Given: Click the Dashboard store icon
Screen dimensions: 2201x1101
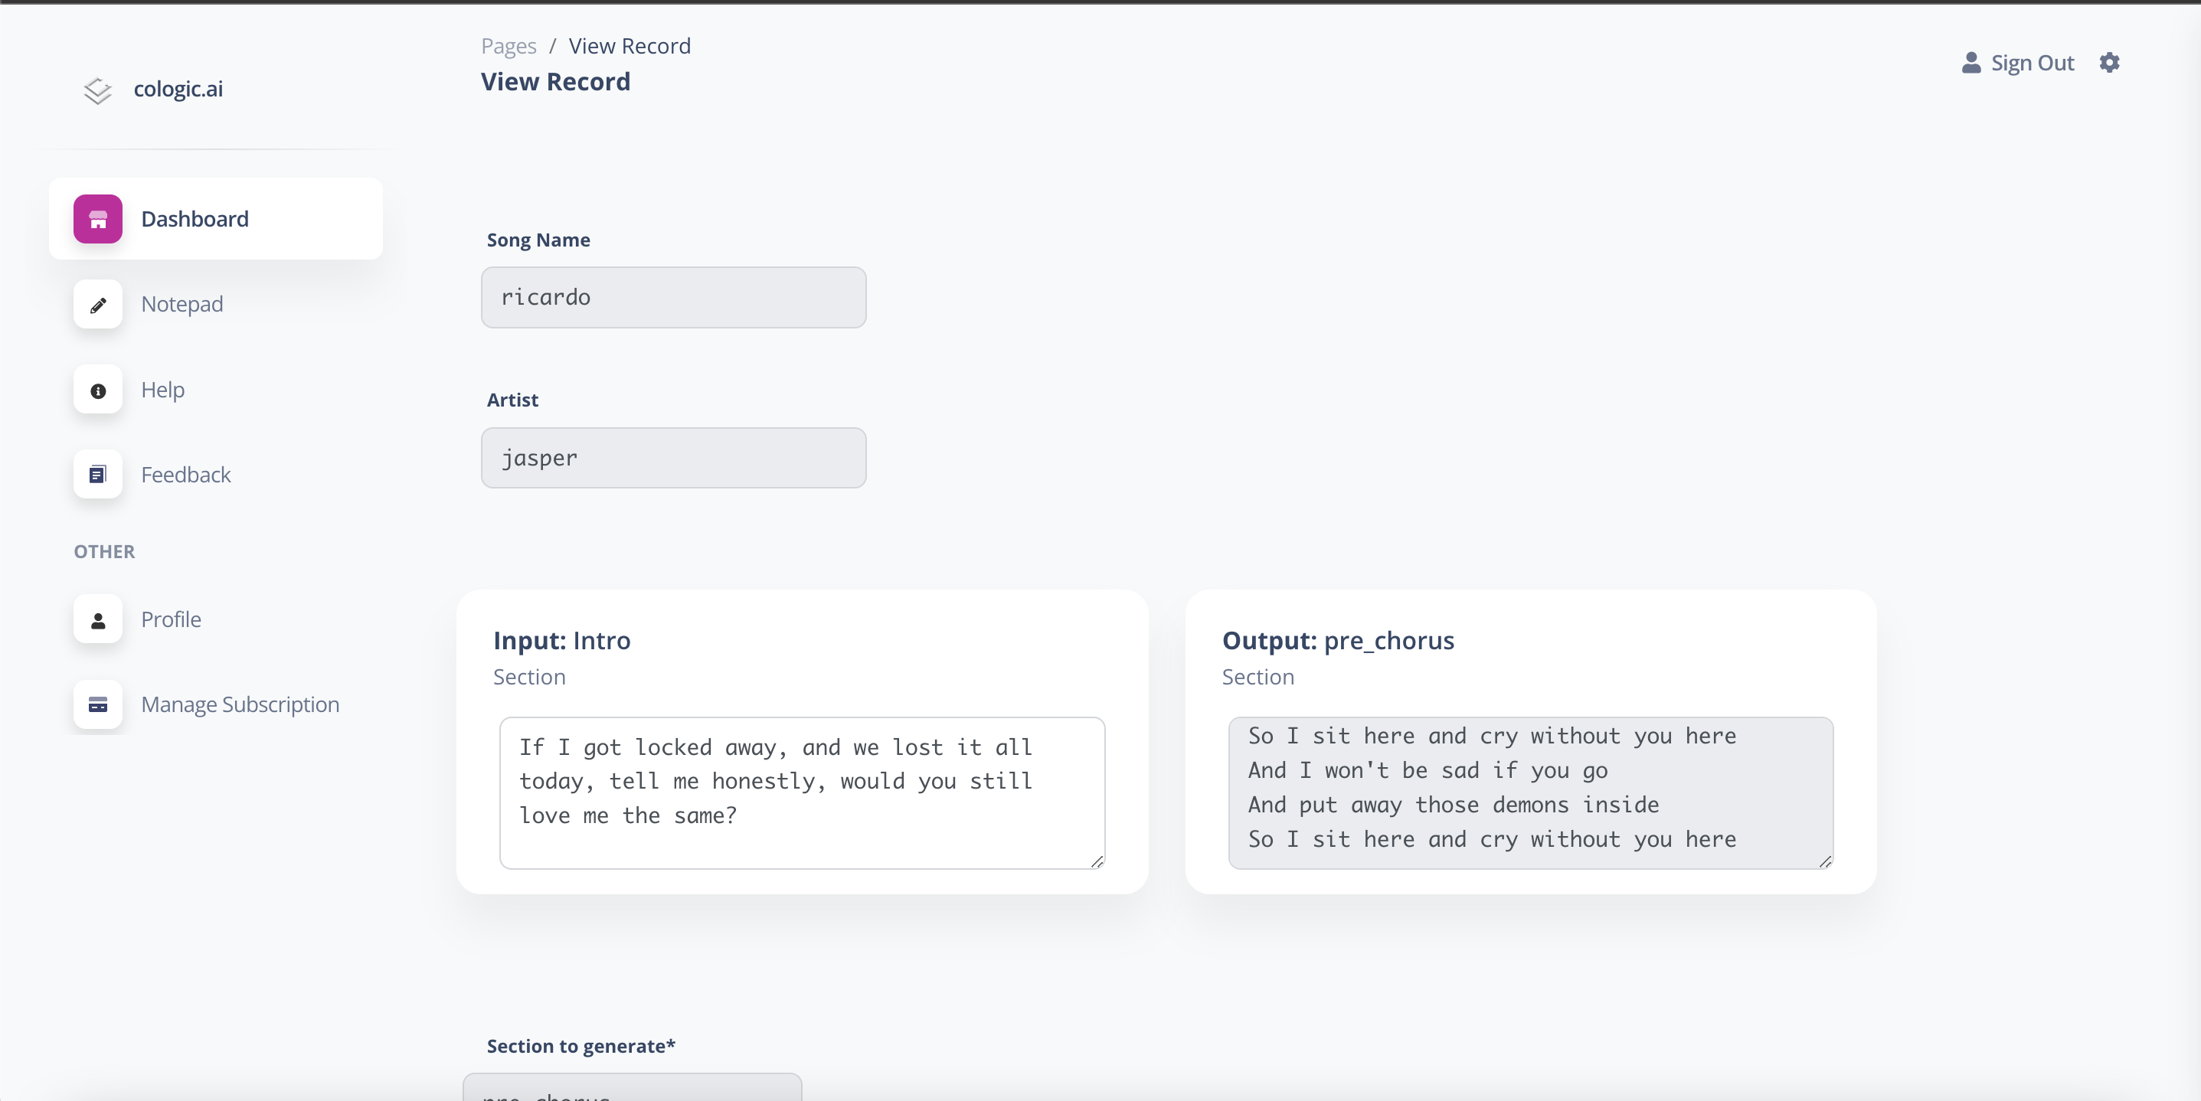Looking at the screenshot, I should click(x=97, y=219).
